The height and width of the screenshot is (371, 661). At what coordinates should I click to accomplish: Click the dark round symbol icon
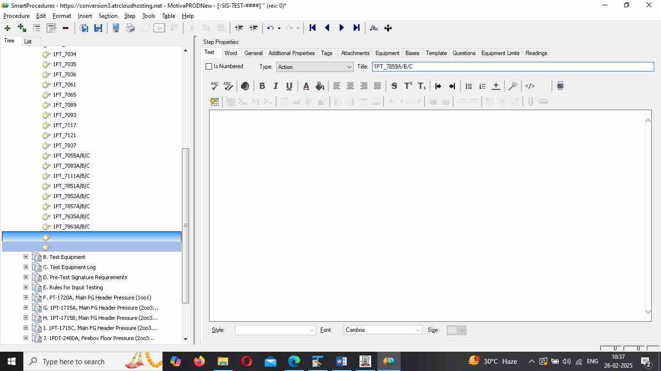coord(245,86)
